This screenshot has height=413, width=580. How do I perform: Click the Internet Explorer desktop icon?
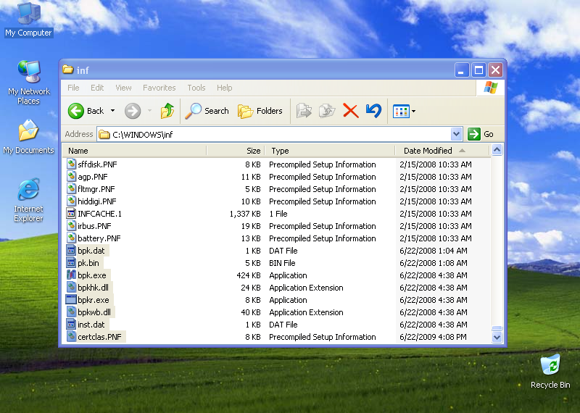[x=28, y=189]
